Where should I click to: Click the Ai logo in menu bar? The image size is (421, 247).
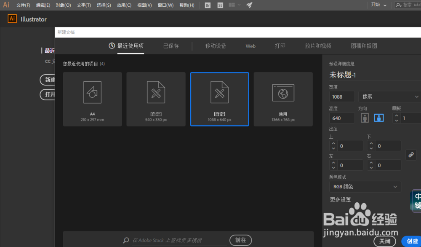point(6,5)
